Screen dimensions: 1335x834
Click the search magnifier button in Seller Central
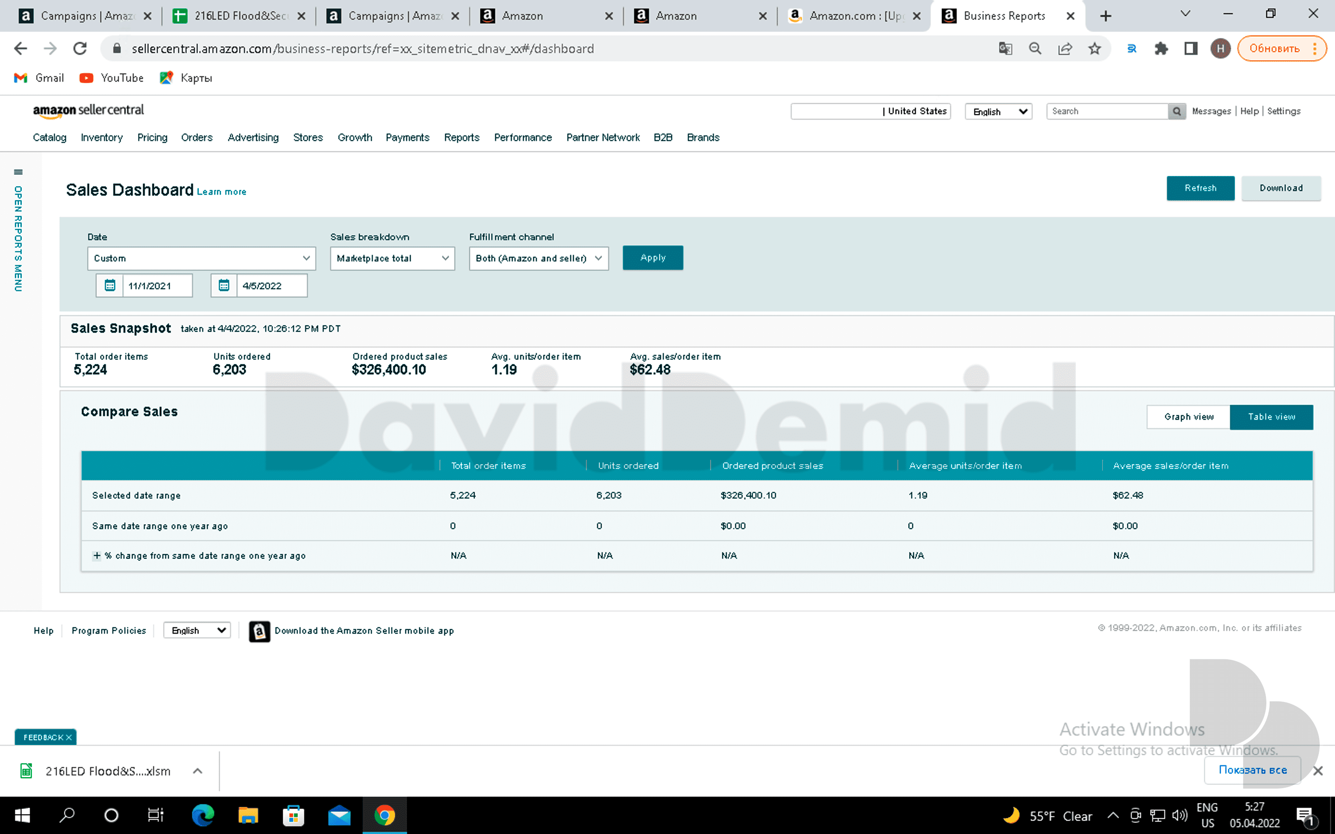(1176, 111)
